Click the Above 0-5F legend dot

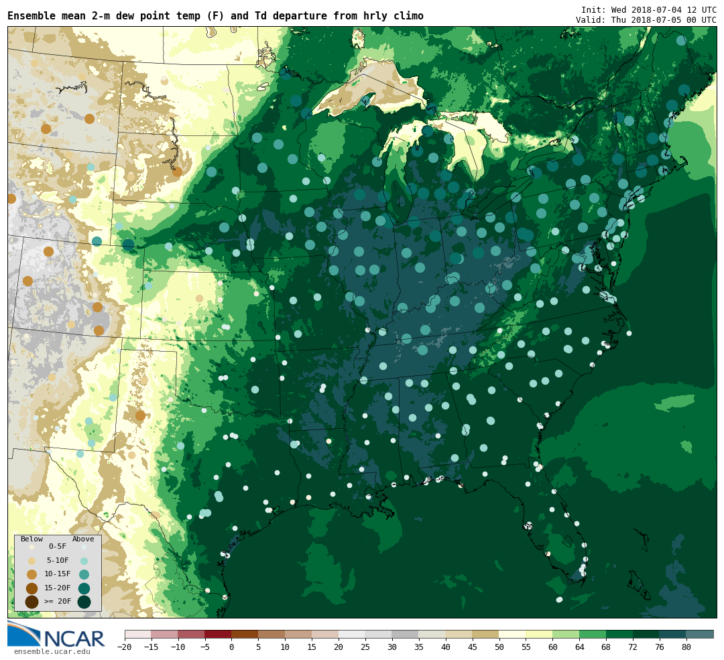pyautogui.click(x=84, y=547)
